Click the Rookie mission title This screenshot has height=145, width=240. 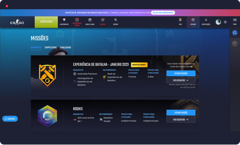(78, 109)
